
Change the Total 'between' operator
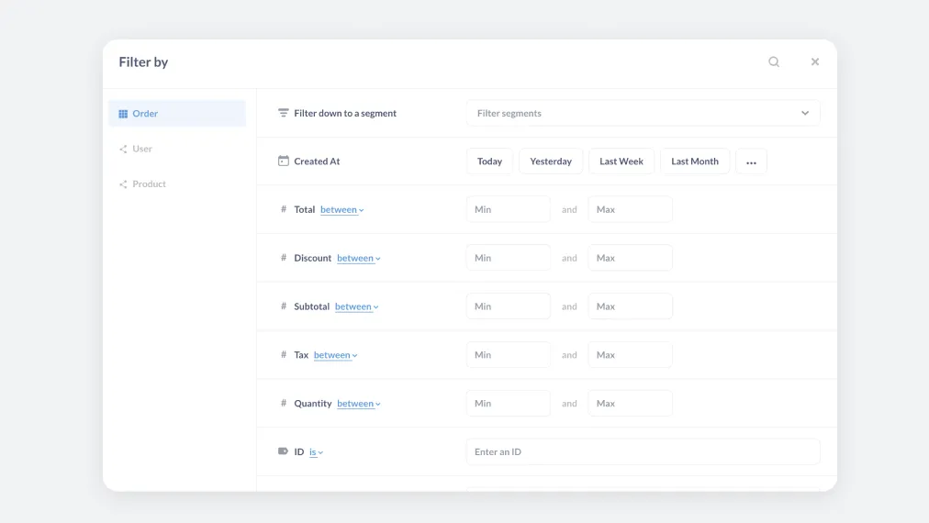point(341,210)
